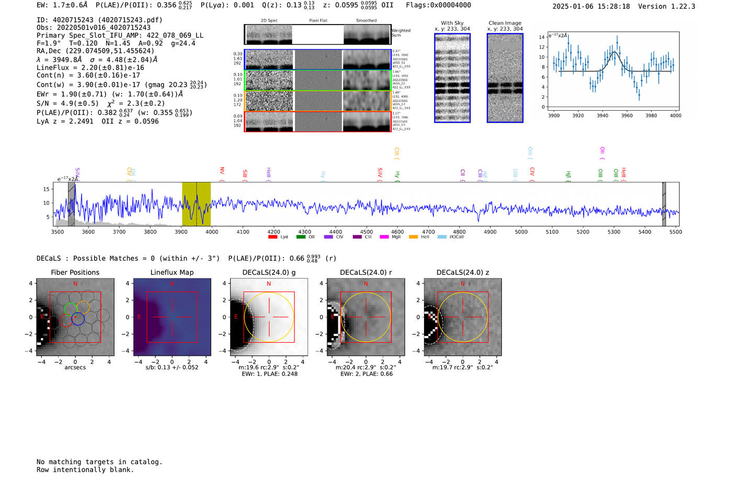This screenshot has height=498, width=732.
Task: Select the green-bordered fiber spectrum row
Action: (x=317, y=80)
